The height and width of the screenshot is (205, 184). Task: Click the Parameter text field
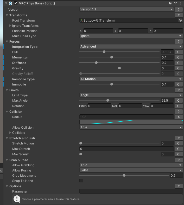click(131, 191)
